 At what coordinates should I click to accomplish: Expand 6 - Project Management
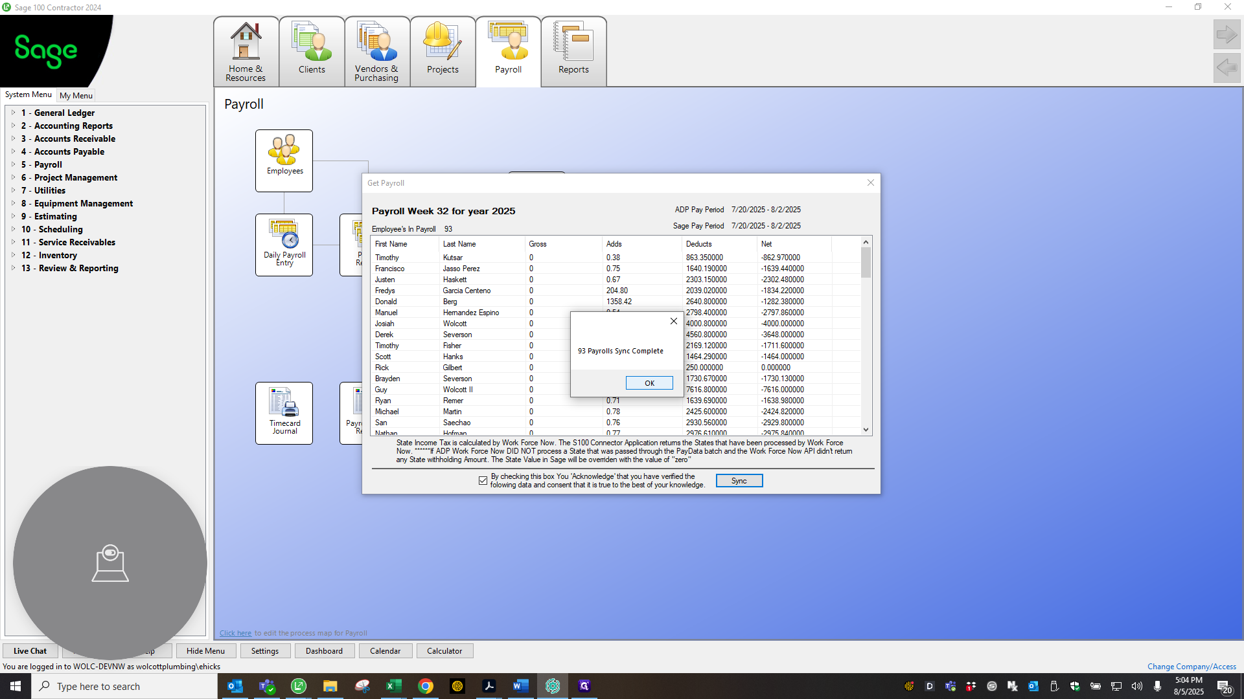pyautogui.click(x=13, y=177)
